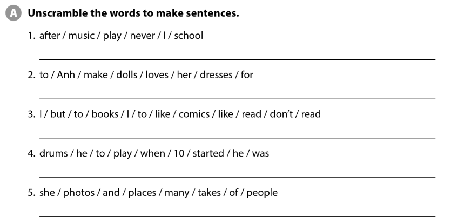Select the word 'dresses' in question 2
The image size is (471, 224).
coord(216,75)
